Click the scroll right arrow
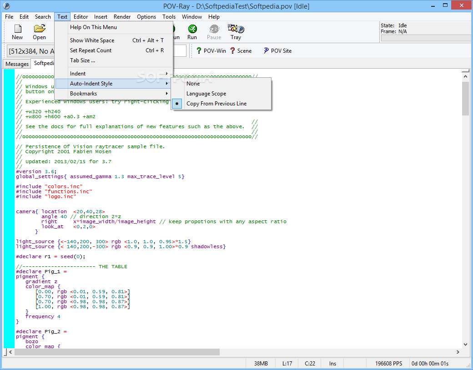This screenshot has height=370, width=473. point(458,352)
